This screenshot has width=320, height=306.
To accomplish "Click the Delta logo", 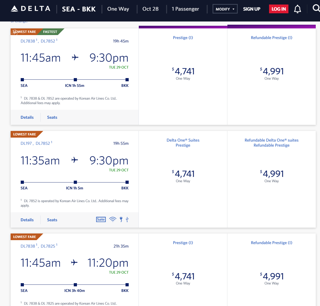I will (30, 9).
